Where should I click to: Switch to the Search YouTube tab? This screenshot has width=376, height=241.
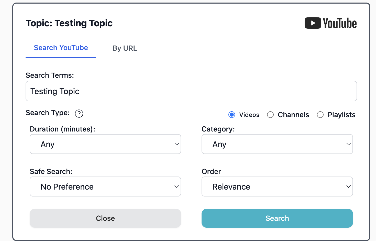[x=61, y=48]
